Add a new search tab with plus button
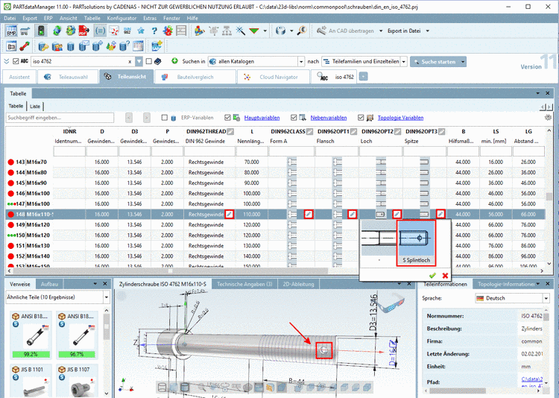 (x=364, y=77)
